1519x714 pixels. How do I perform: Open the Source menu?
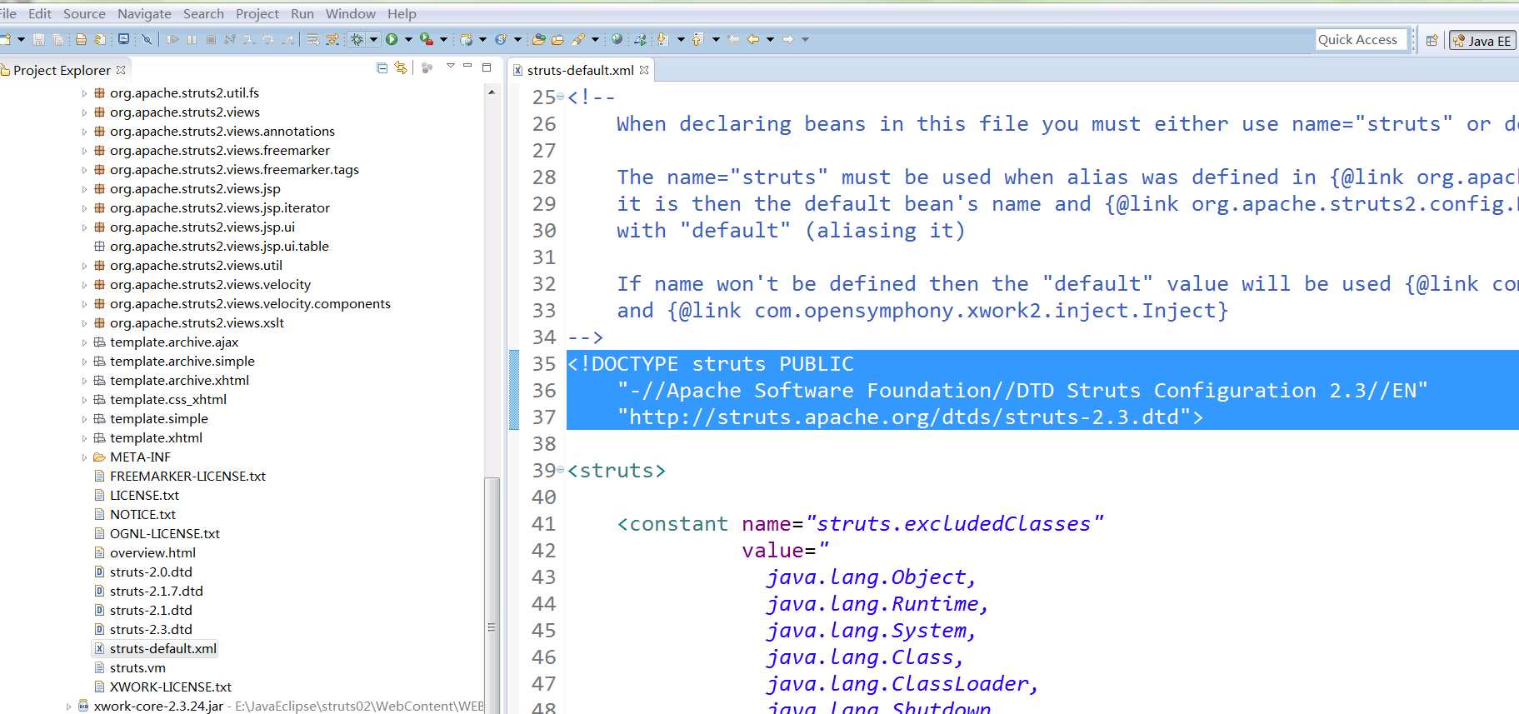[x=84, y=13]
